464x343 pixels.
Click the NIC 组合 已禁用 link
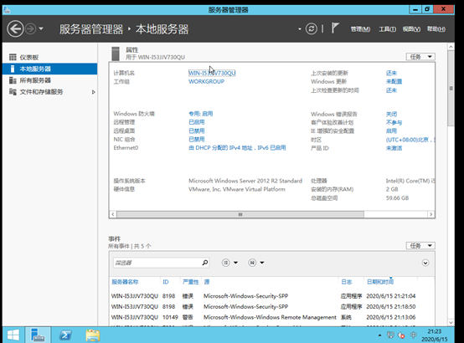(197, 139)
